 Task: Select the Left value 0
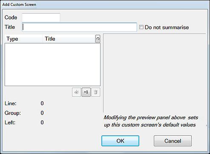click(42, 122)
